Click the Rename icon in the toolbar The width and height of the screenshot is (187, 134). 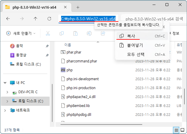[89, 33]
